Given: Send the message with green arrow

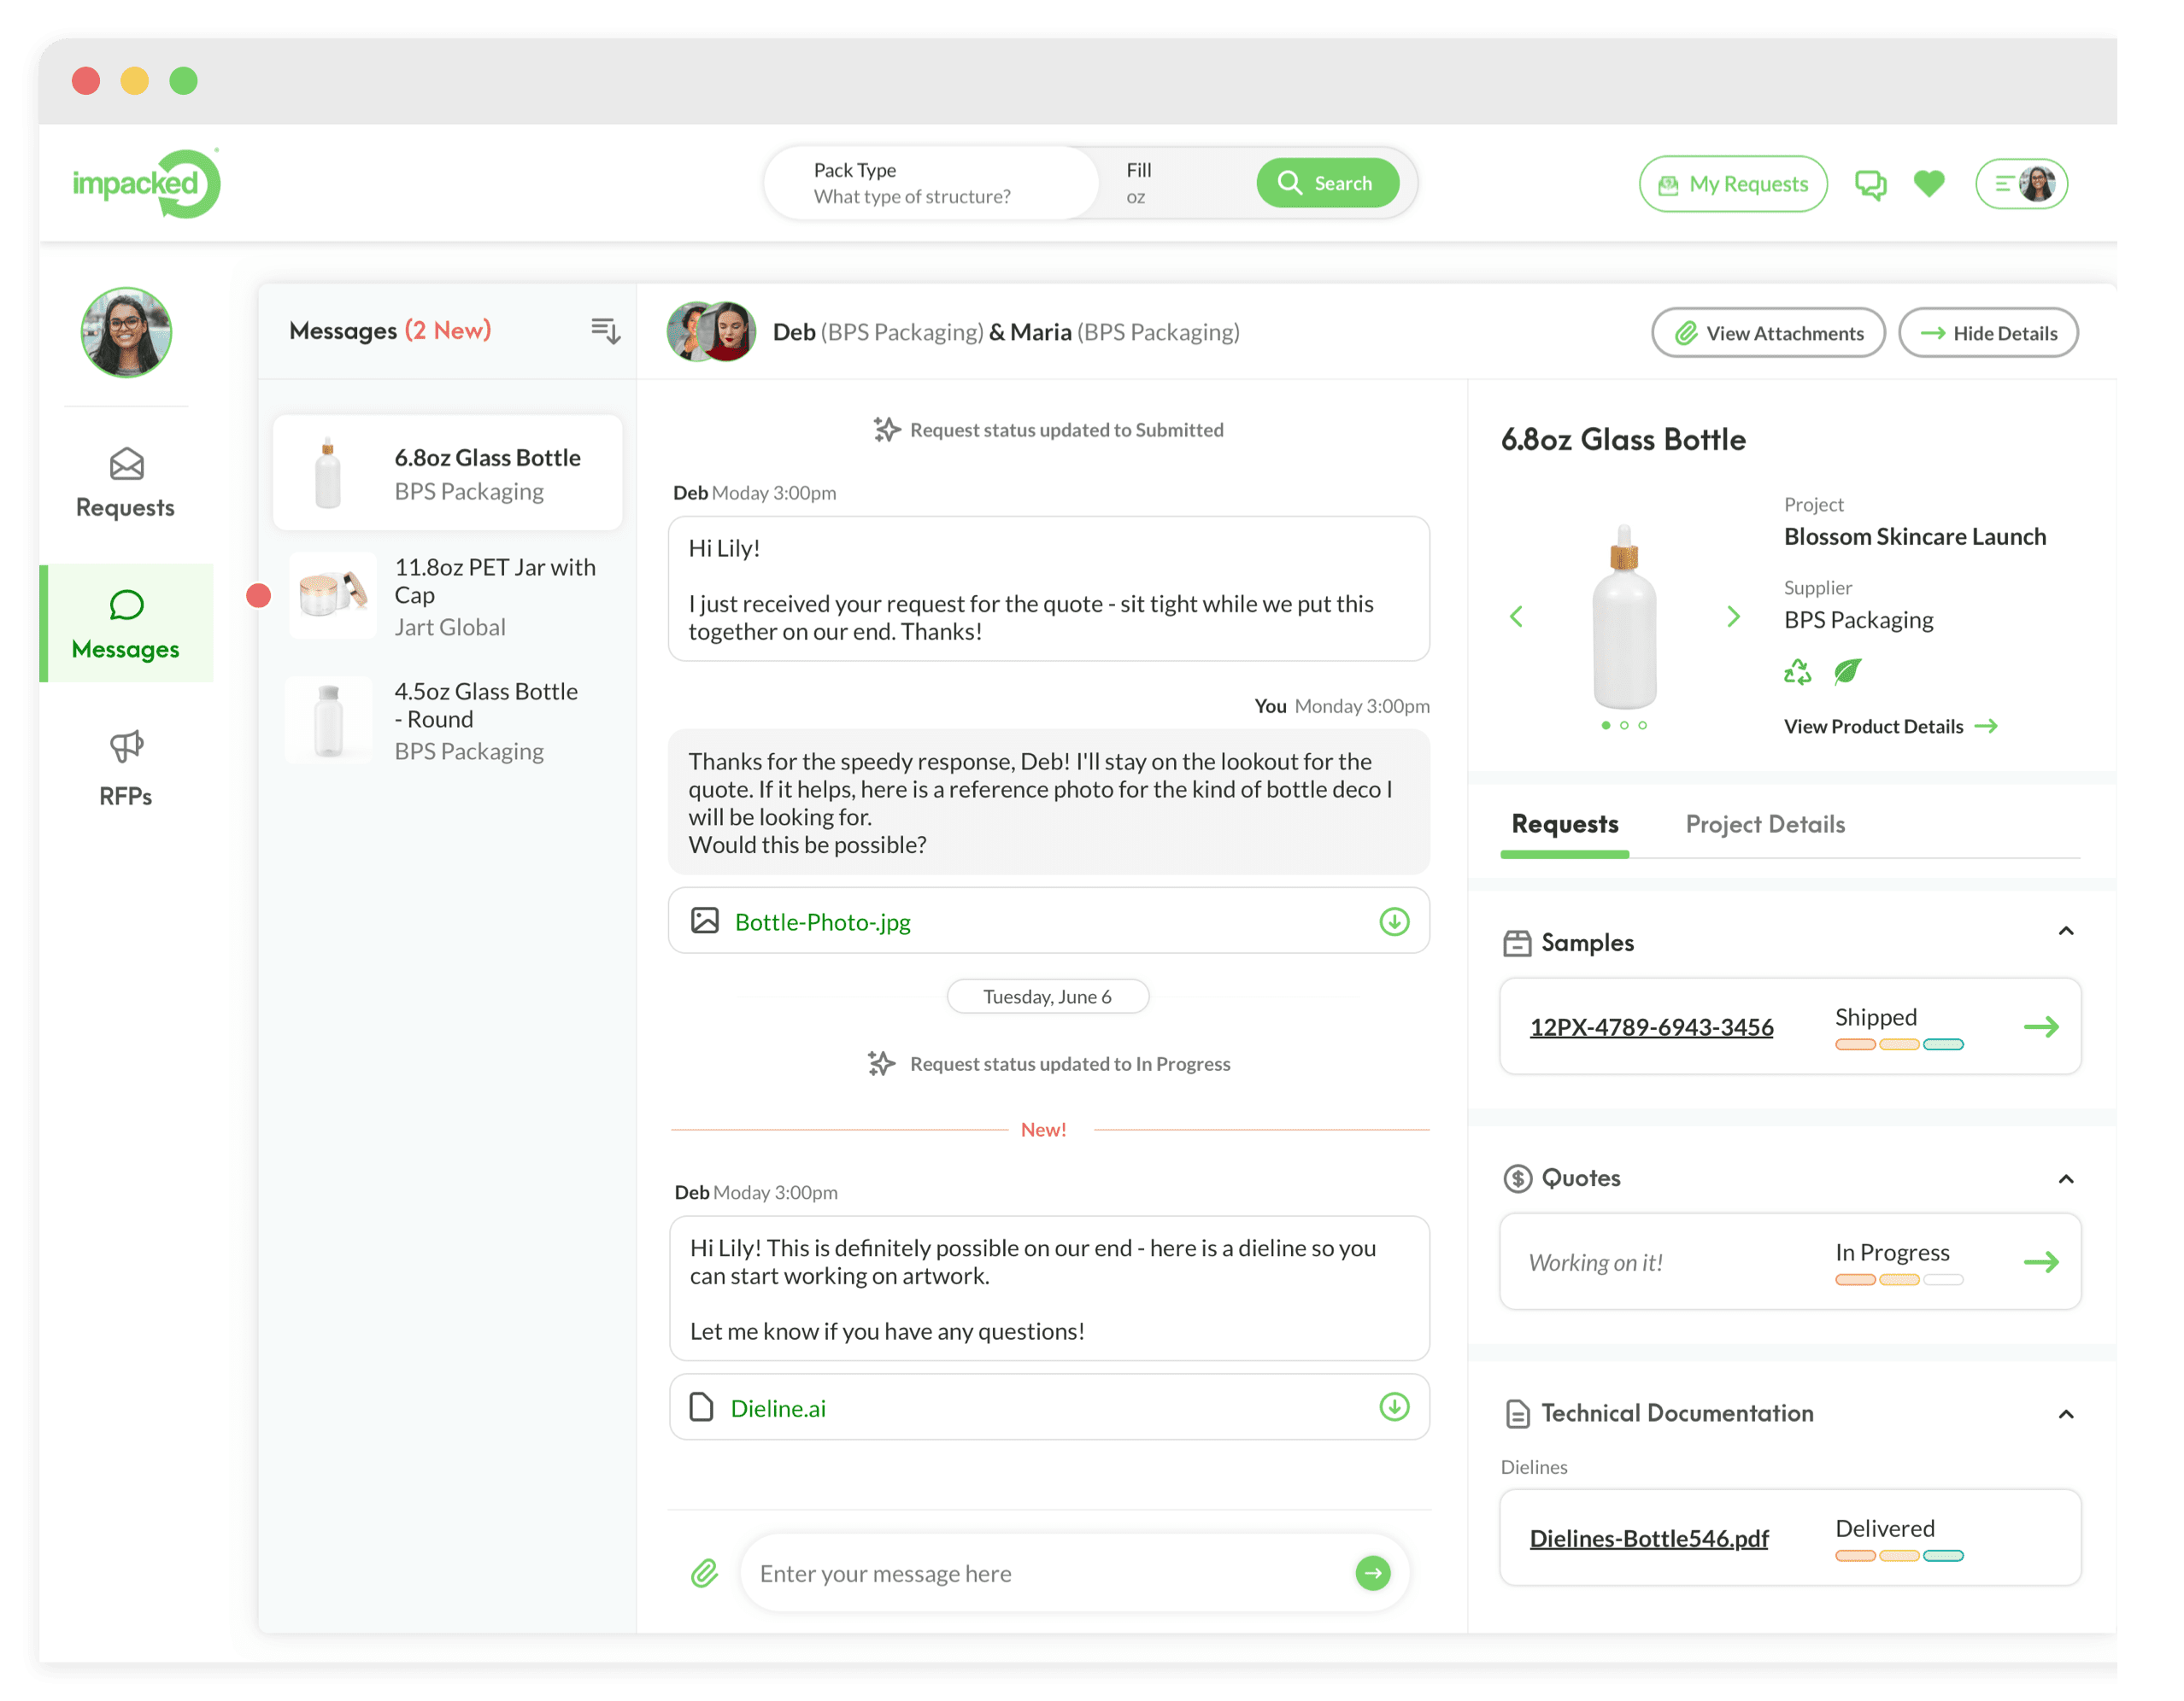Looking at the screenshot, I should 1372,1573.
